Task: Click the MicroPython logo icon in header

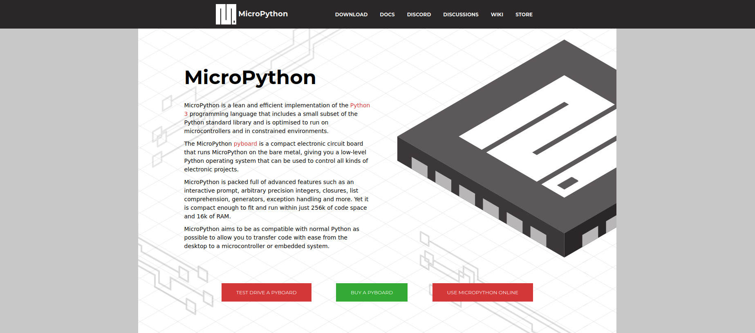Action: pyautogui.click(x=226, y=14)
